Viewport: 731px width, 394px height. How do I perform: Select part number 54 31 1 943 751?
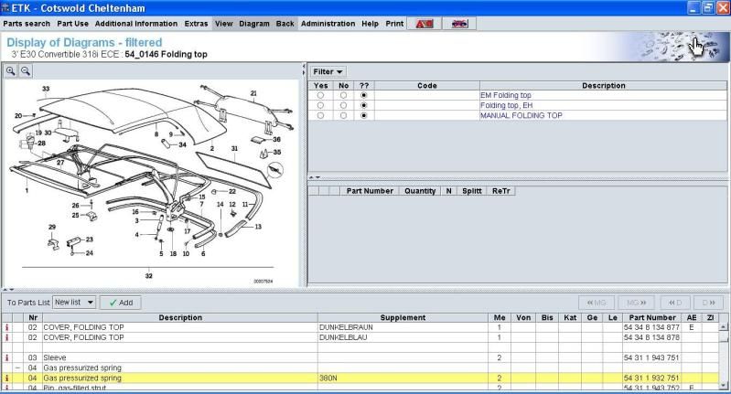tap(651, 358)
